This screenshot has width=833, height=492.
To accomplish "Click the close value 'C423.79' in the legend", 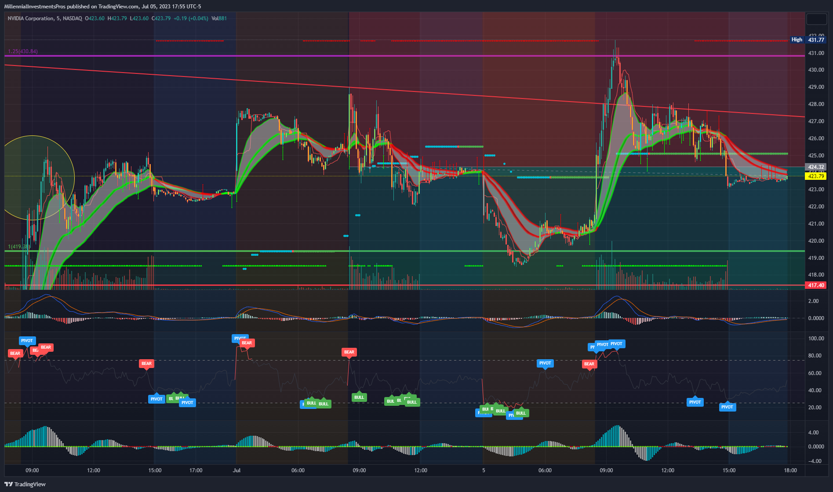I will click(x=161, y=18).
